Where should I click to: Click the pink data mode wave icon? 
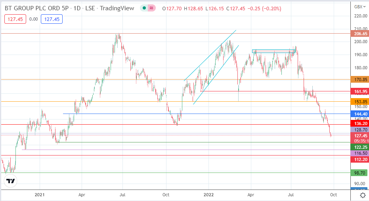pyautogui.click(x=151, y=8)
